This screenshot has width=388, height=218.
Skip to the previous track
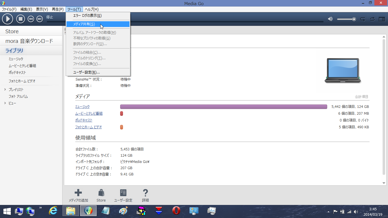coord(31,19)
